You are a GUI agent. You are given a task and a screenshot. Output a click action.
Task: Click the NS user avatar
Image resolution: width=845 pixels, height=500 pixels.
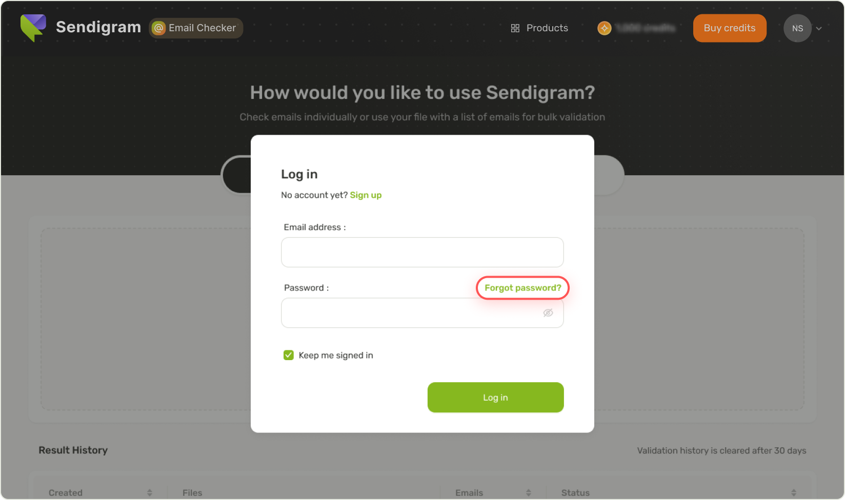click(797, 28)
